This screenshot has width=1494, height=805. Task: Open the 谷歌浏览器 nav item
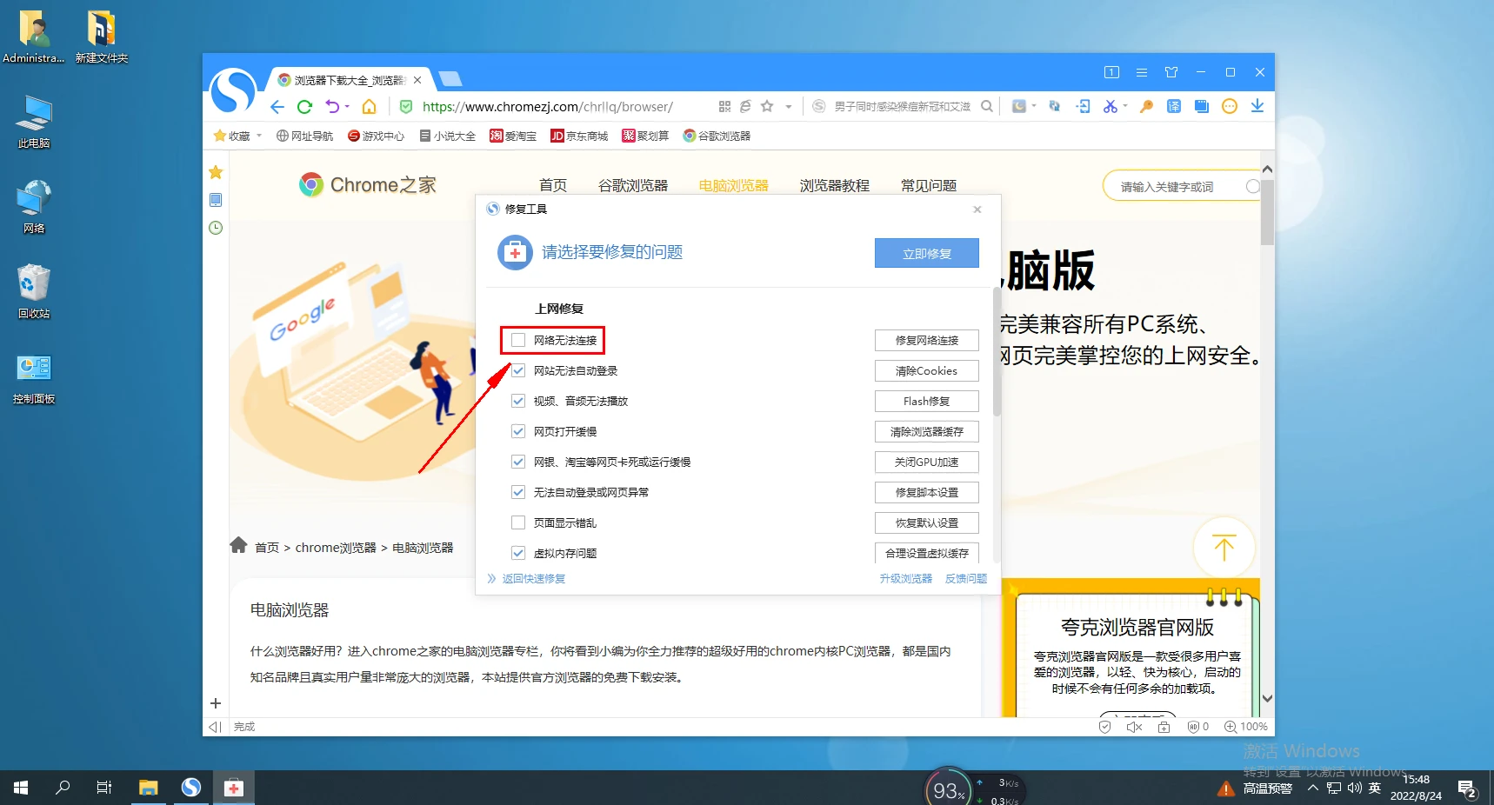(x=633, y=185)
